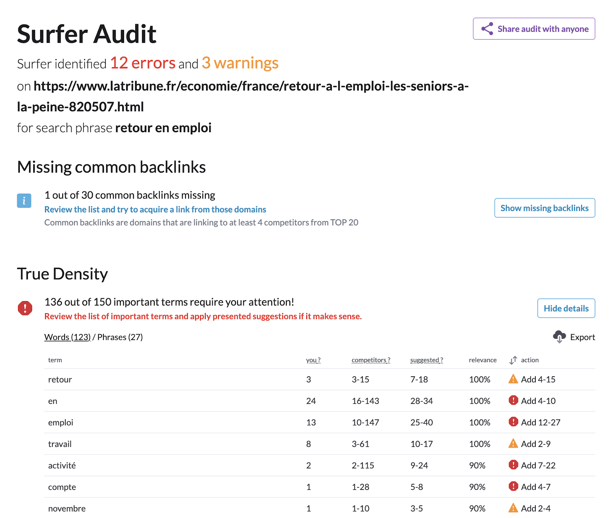
Task: Click the red error icon in en row
Action: 513,400
